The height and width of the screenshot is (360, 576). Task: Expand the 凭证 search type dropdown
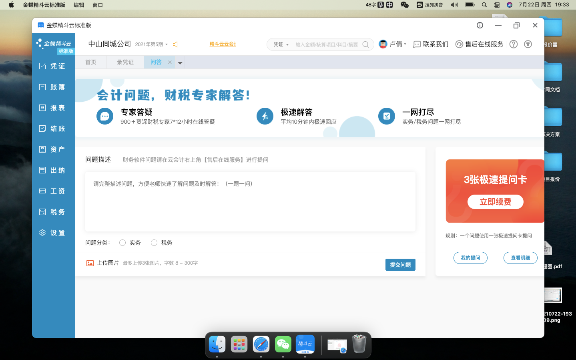tap(281, 44)
